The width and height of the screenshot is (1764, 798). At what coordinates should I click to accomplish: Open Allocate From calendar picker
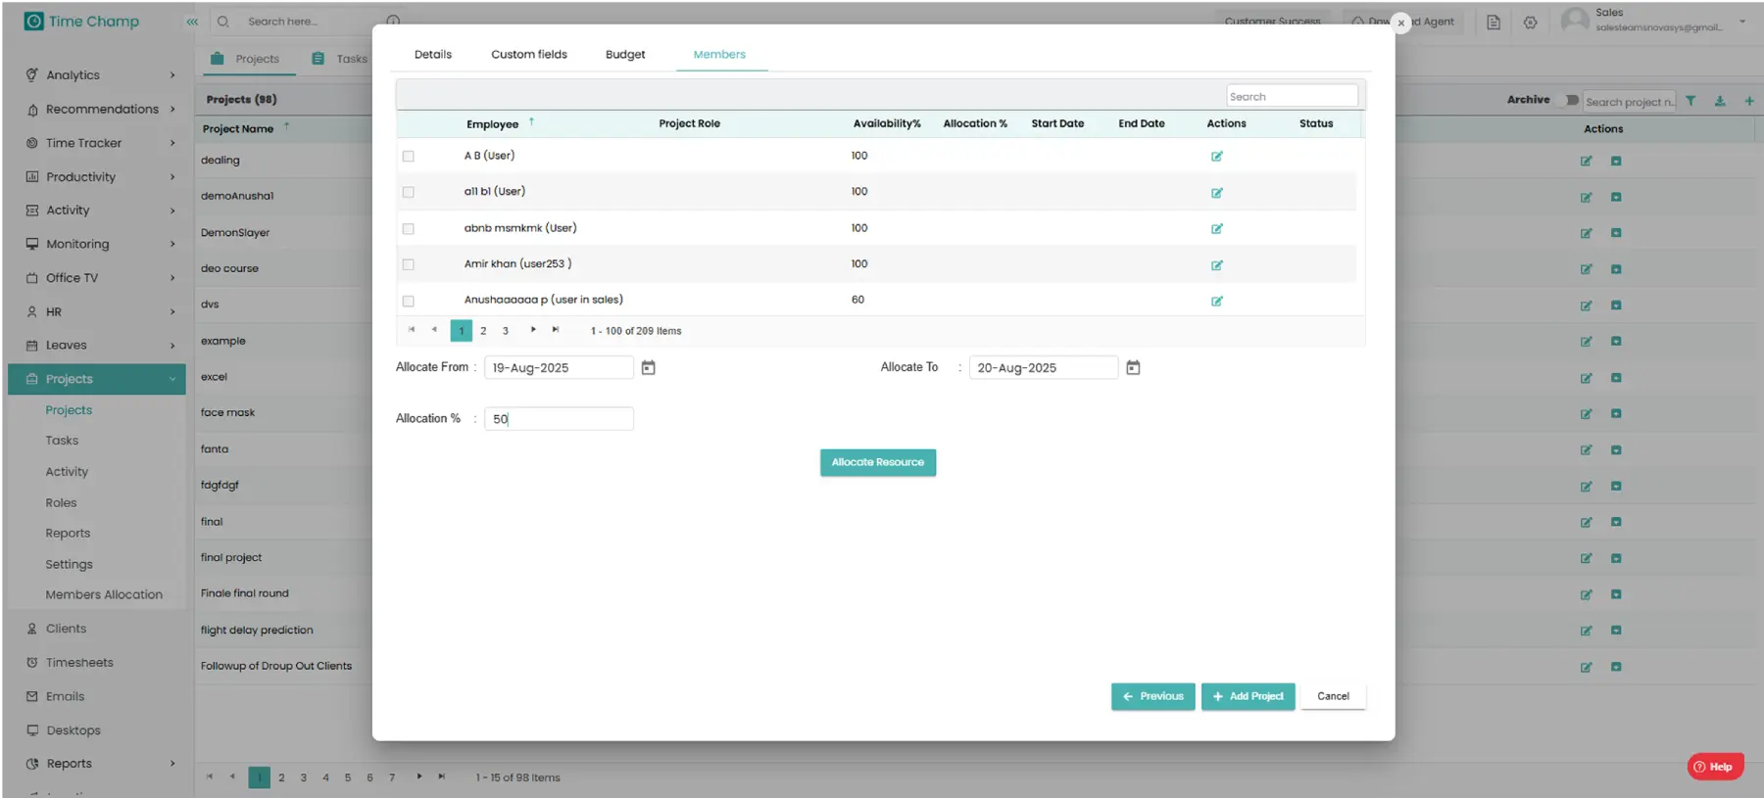[x=648, y=368]
